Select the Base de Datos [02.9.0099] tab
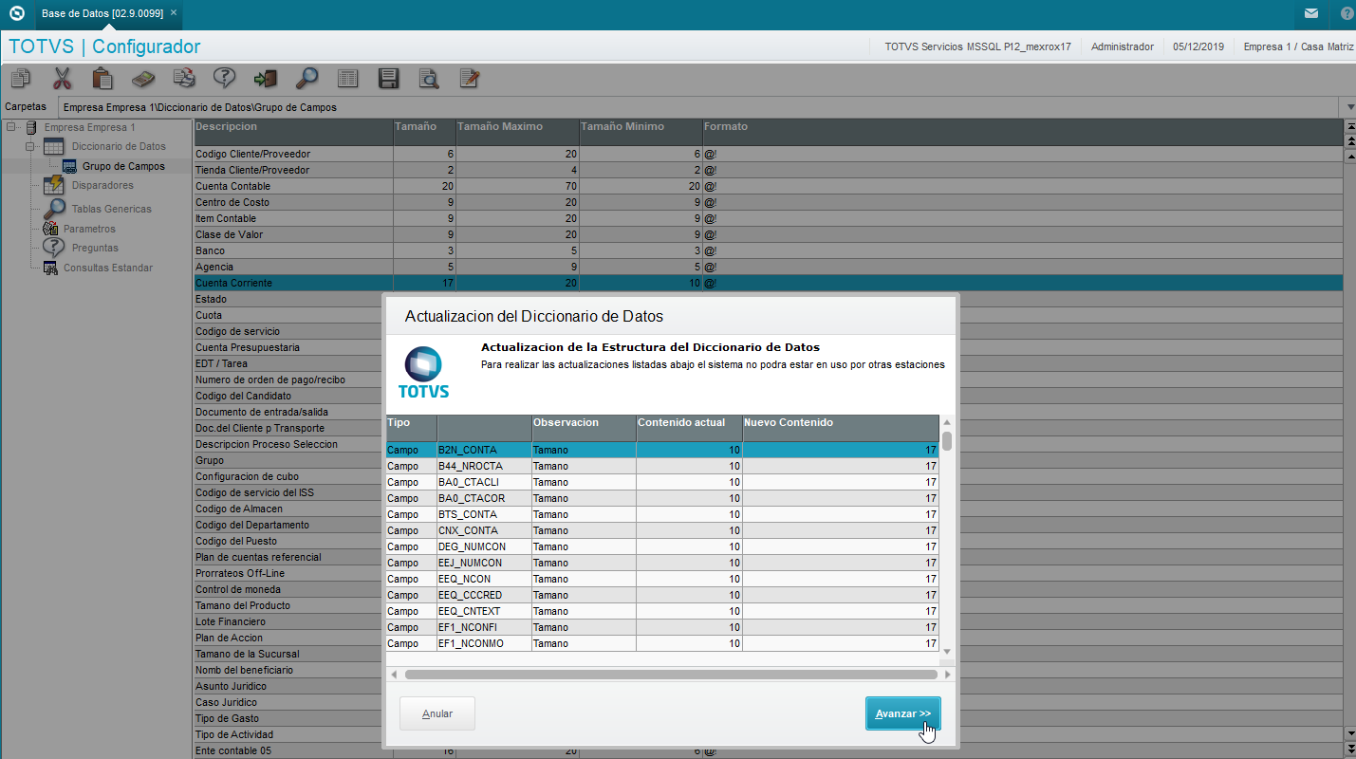Viewport: 1356px width, 759px height. coord(108,14)
